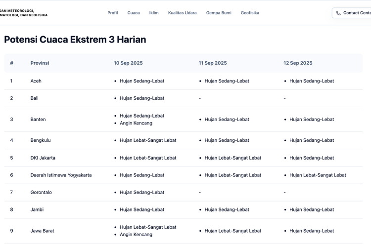Select the Aceh province row
The height and width of the screenshot is (247, 371).
(x=36, y=81)
